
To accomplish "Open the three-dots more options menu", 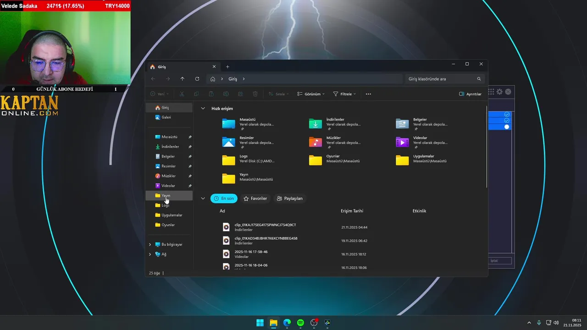I will [x=368, y=94].
